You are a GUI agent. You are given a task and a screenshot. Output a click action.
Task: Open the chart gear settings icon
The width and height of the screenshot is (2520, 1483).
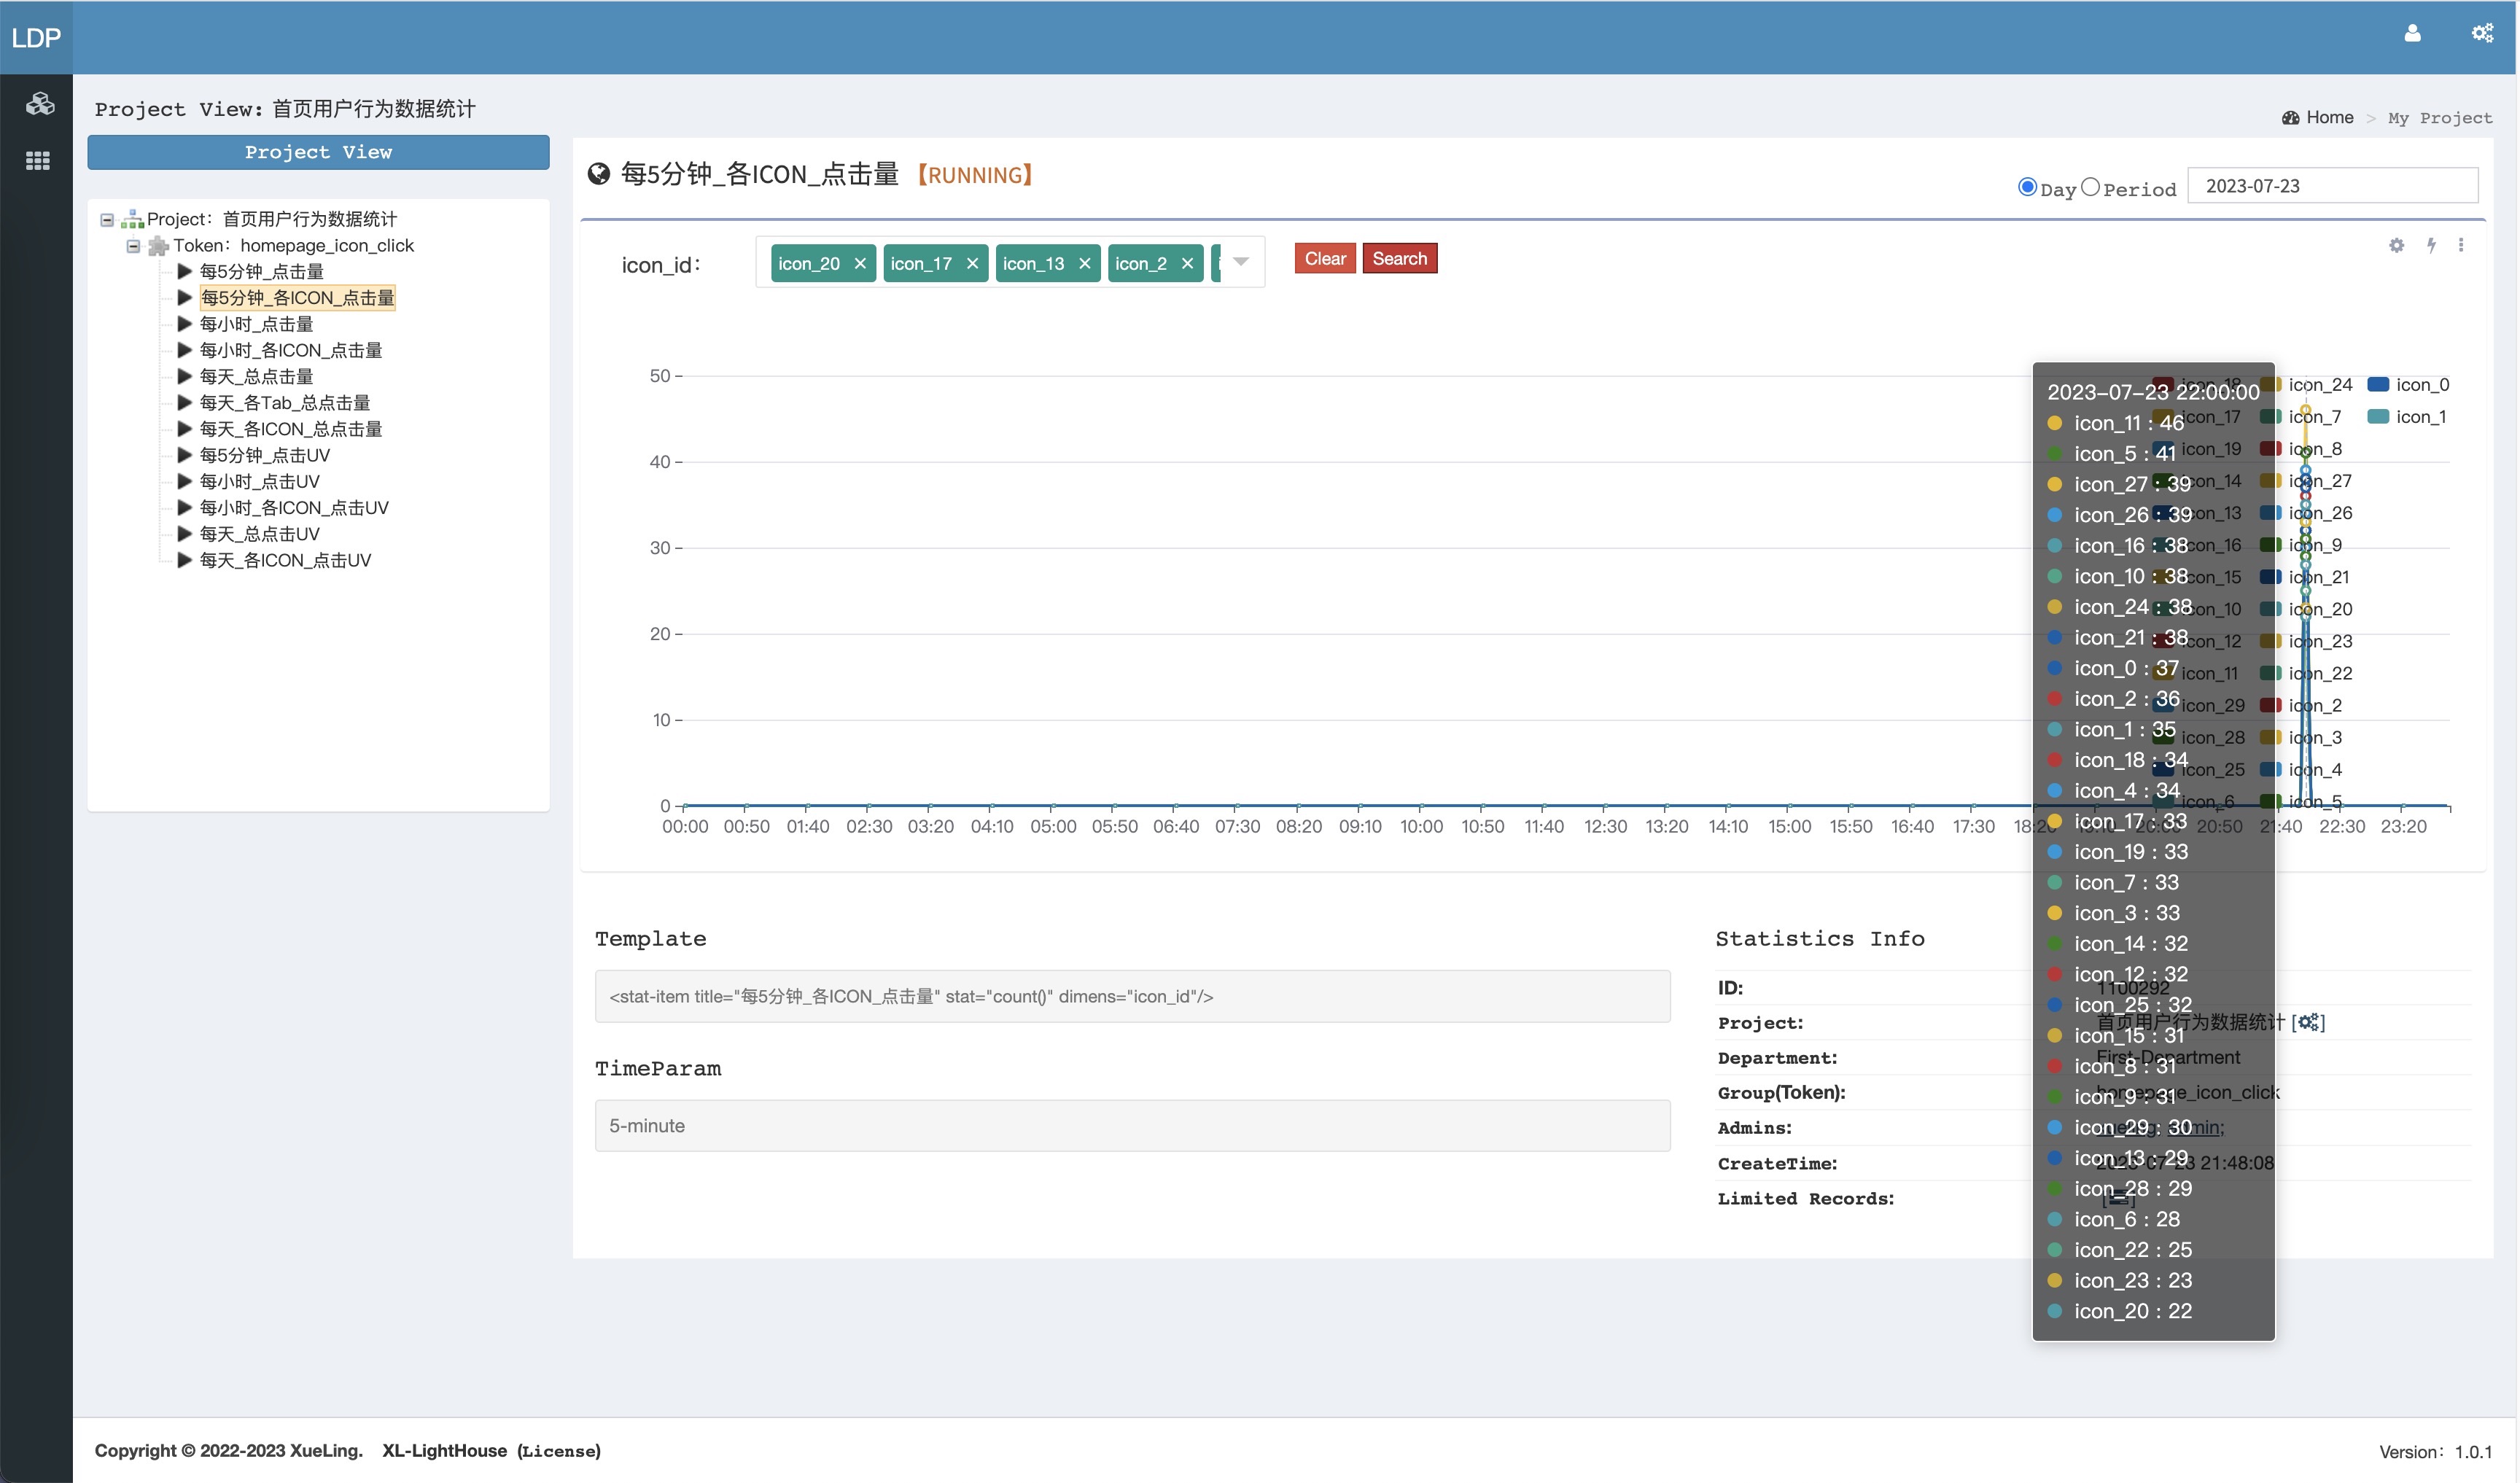[x=2396, y=245]
